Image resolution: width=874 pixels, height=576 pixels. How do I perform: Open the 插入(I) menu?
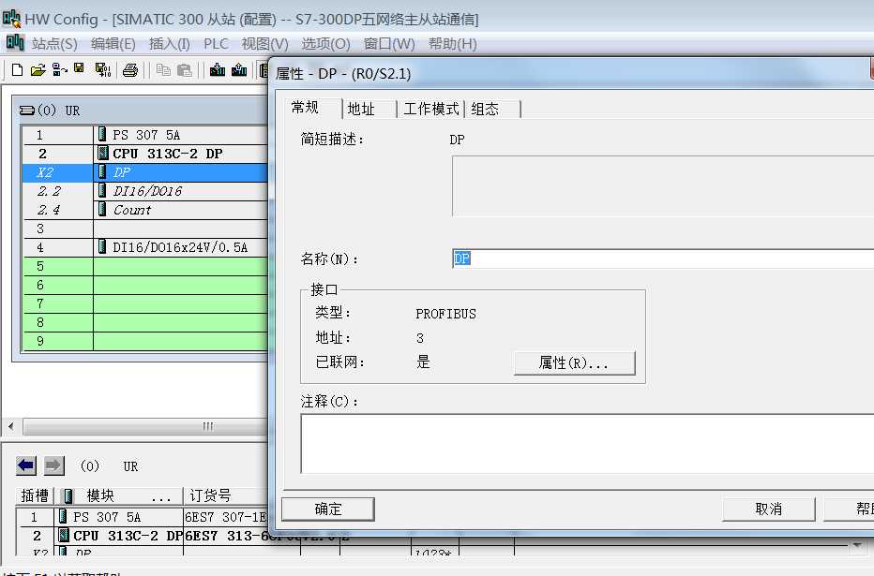[170, 44]
